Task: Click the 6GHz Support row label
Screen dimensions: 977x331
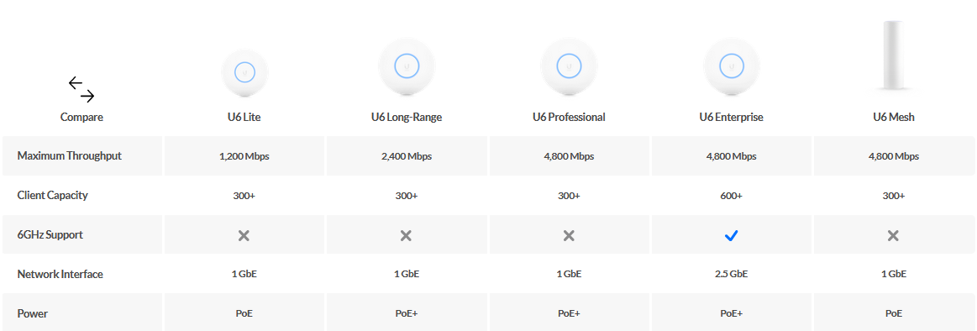Action: point(50,235)
